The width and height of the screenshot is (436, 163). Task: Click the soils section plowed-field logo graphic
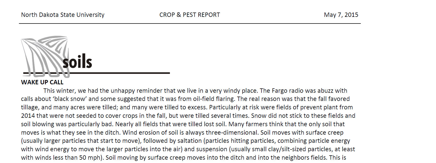(45, 56)
